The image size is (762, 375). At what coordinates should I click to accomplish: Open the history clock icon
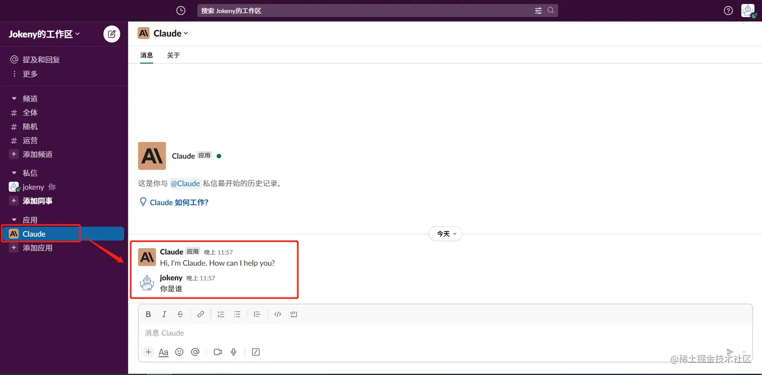pyautogui.click(x=181, y=11)
